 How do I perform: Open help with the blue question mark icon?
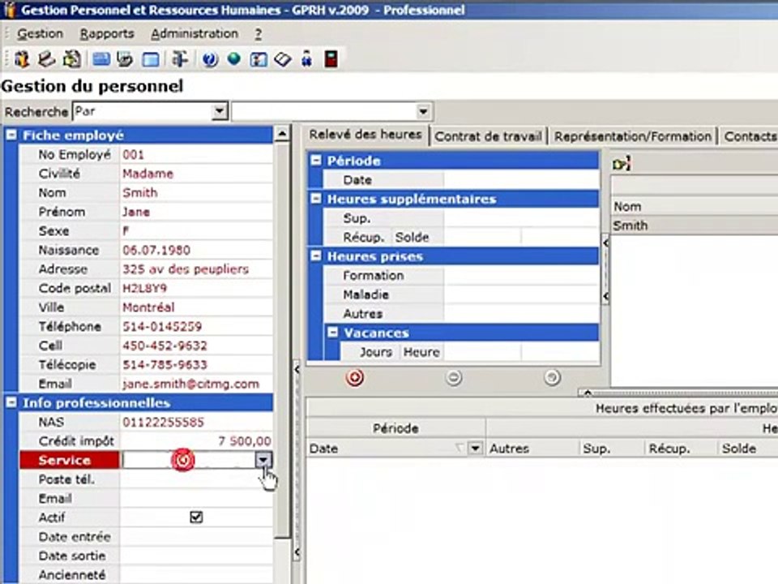210,59
